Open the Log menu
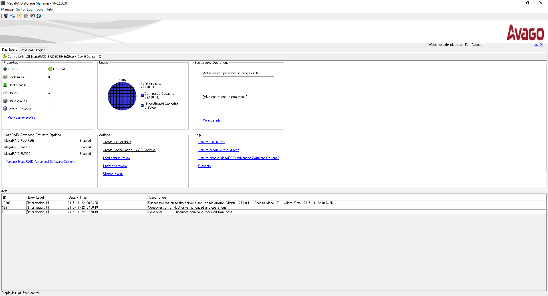548x296 pixels. pyautogui.click(x=30, y=9)
